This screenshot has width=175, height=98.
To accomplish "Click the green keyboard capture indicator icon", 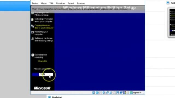I will 131,93.
